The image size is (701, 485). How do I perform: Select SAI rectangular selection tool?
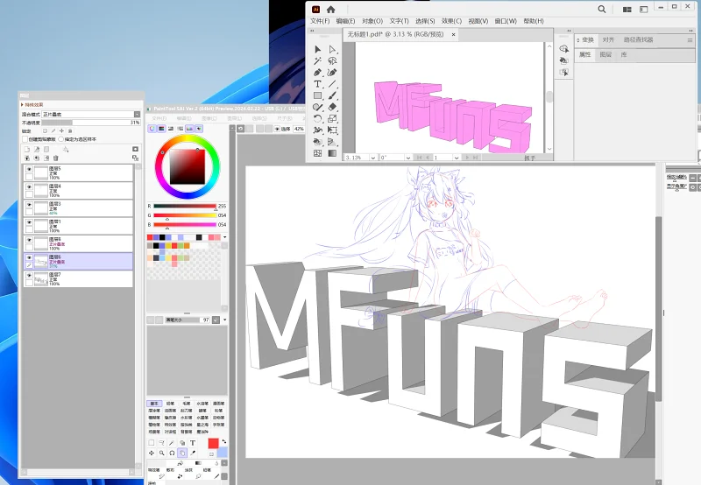click(x=152, y=443)
